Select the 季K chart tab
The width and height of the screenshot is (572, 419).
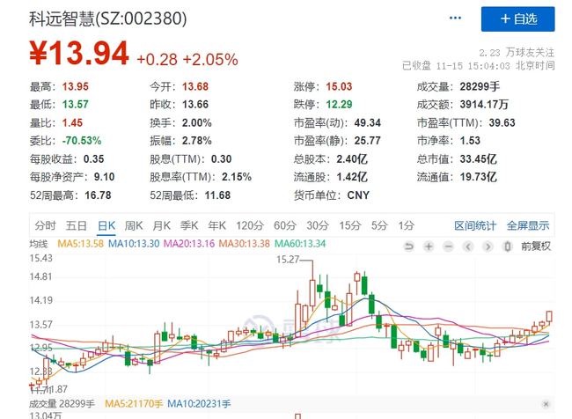(x=189, y=225)
